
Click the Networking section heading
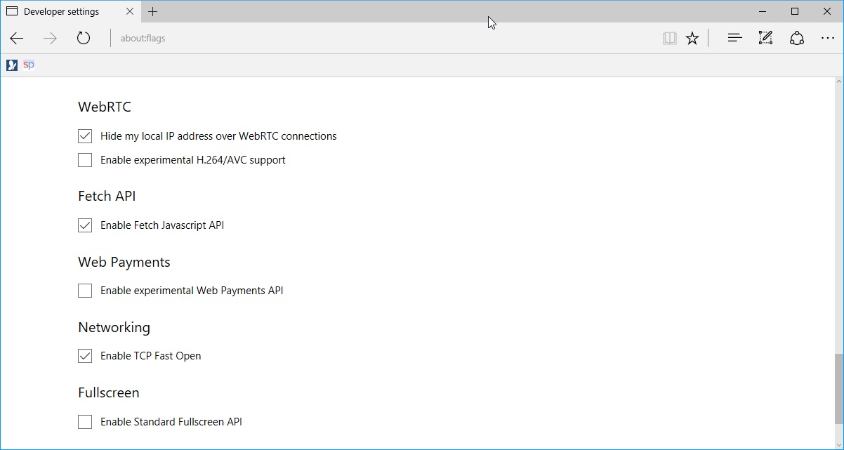(x=114, y=328)
